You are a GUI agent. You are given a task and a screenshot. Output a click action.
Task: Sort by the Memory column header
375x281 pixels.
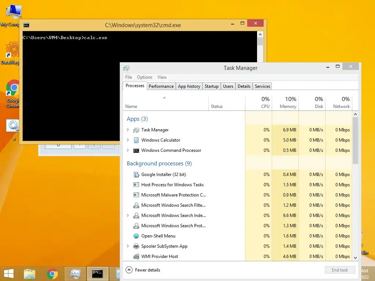click(x=285, y=103)
